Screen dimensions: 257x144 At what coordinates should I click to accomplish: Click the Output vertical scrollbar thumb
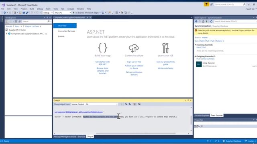[191, 120]
